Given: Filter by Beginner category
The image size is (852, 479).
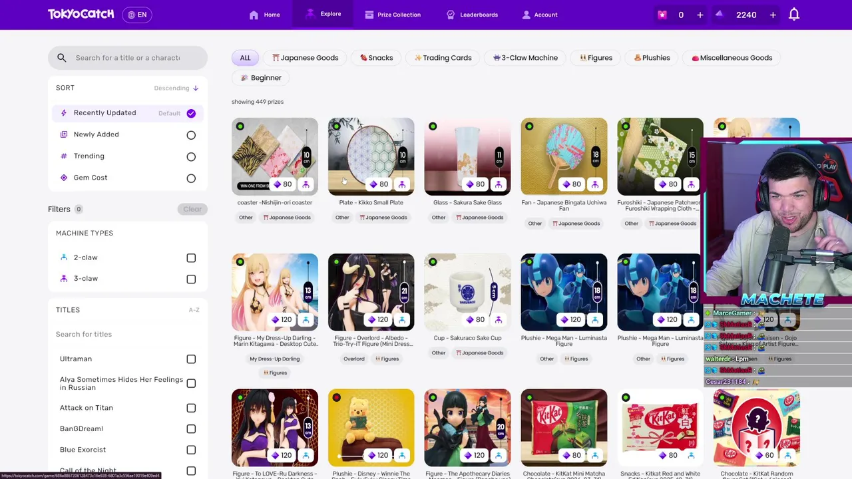Looking at the screenshot, I should (261, 78).
